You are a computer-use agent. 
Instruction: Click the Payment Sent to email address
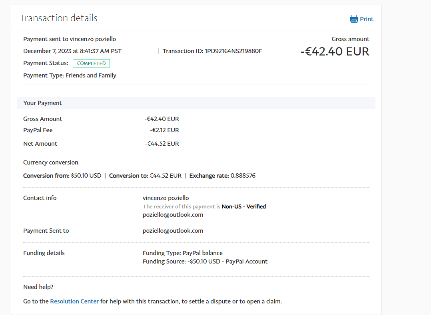pyautogui.click(x=173, y=231)
